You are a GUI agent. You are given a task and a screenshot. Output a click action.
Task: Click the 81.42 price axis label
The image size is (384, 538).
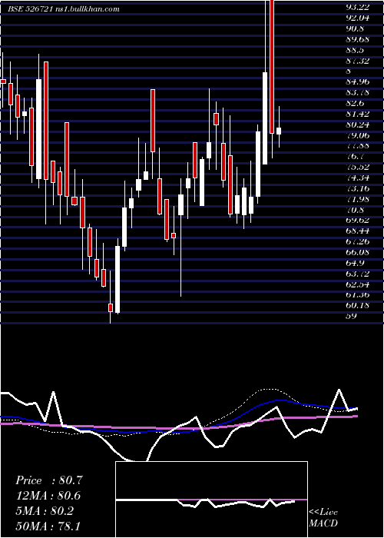[x=358, y=114]
